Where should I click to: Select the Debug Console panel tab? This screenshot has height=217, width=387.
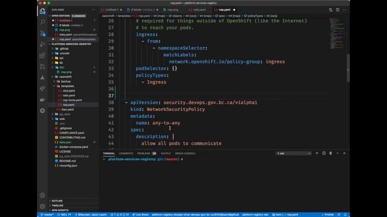point(185,153)
